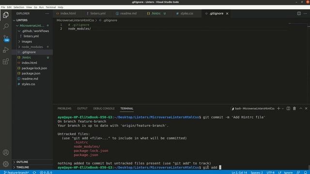Click the synchronize changes status icon
The image size is (310, 174).
coord(34,173)
